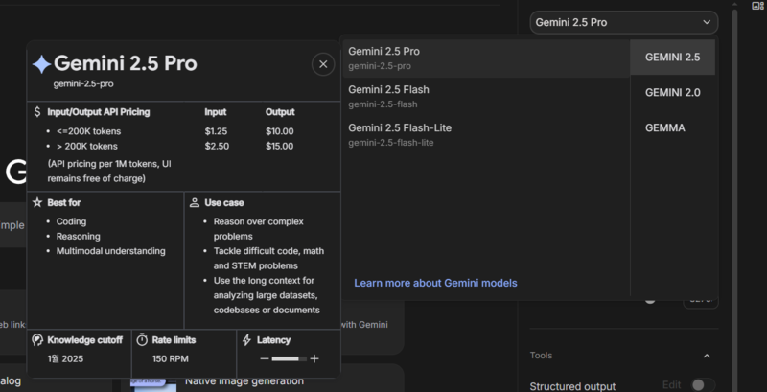This screenshot has width=767, height=392.
Task: Open Learn more about Gemini models link
Action: [435, 283]
